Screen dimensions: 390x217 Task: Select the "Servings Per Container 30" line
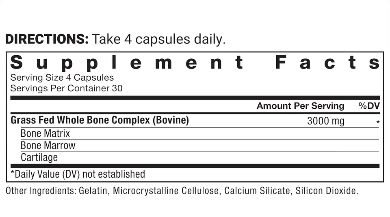[66, 88]
